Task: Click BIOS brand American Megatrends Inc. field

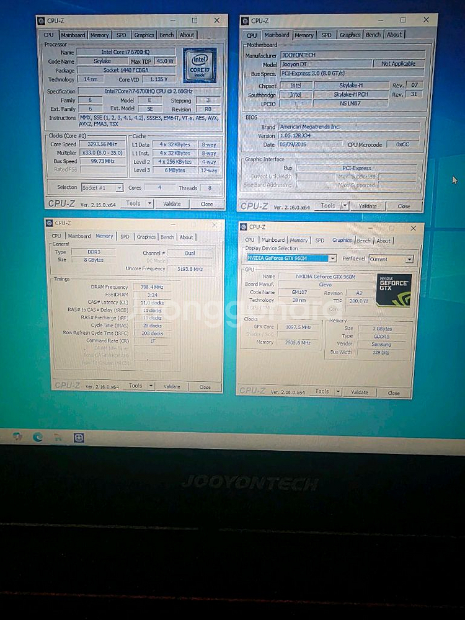Action: (349, 127)
